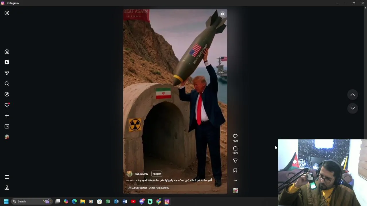Image resolution: width=367 pixels, height=206 pixels.
Task: Open Reels section in sidebar
Action: click(x=7, y=62)
